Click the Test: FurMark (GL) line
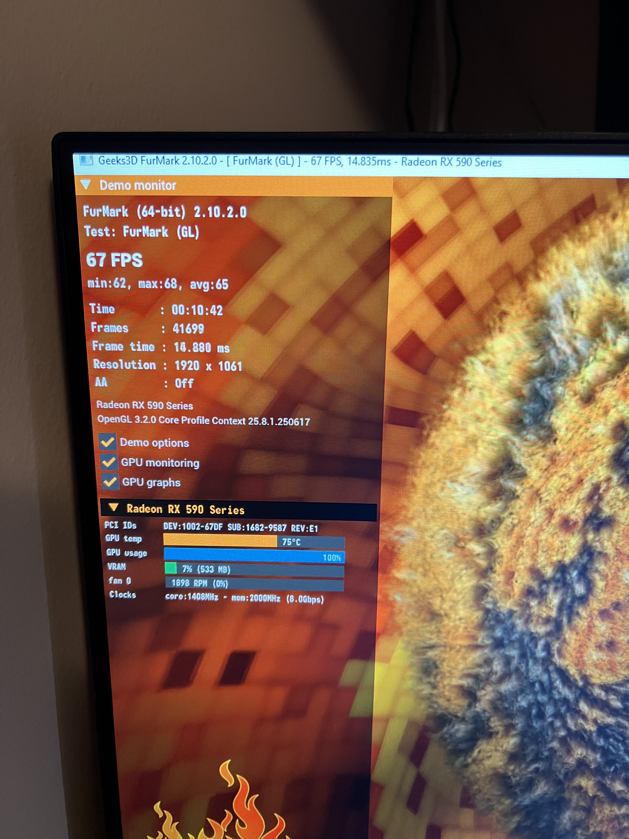 coord(142,232)
